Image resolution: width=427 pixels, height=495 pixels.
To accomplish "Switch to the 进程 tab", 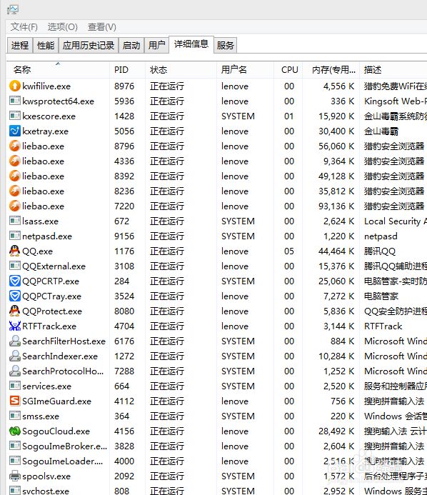I will coord(20,46).
